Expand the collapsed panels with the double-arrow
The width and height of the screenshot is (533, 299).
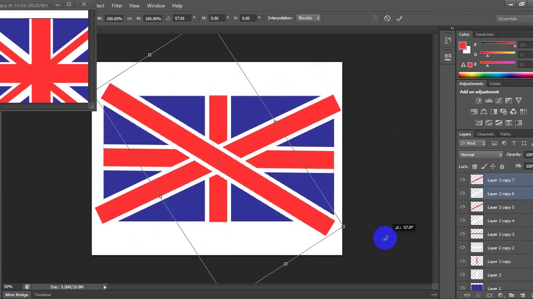452,28
